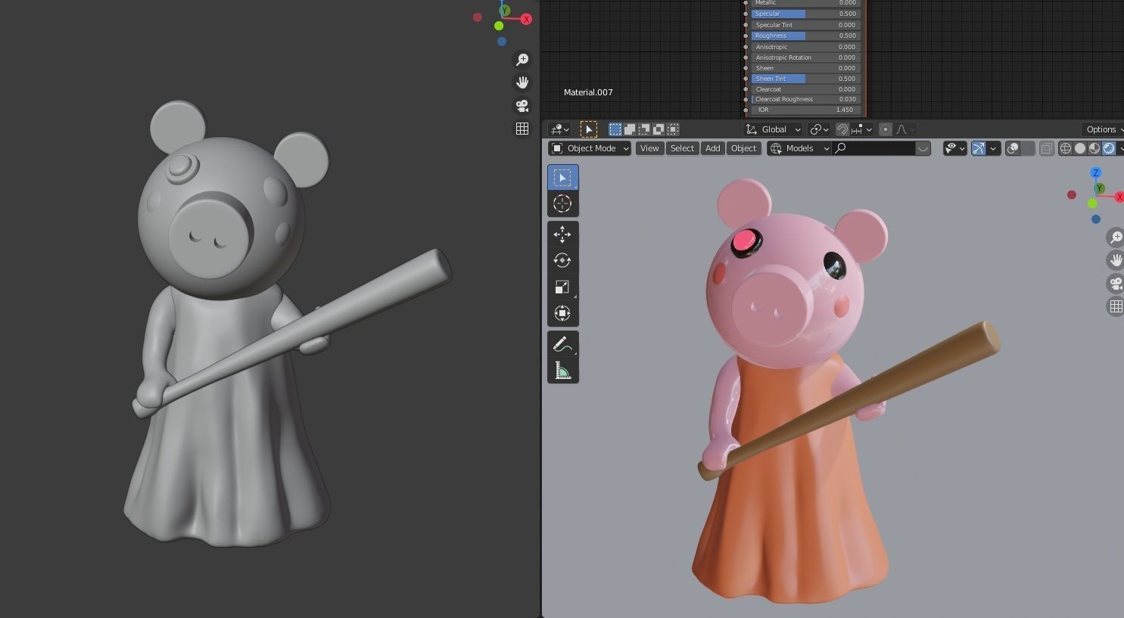Click the Anisotropic Rotation field
The width and height of the screenshot is (1124, 618).
click(805, 57)
